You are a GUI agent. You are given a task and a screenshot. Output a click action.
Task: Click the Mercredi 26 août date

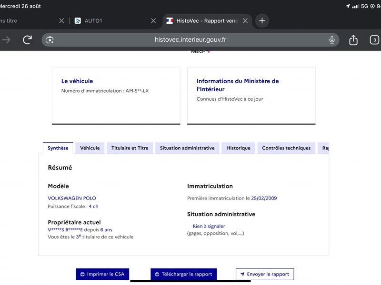20,6
